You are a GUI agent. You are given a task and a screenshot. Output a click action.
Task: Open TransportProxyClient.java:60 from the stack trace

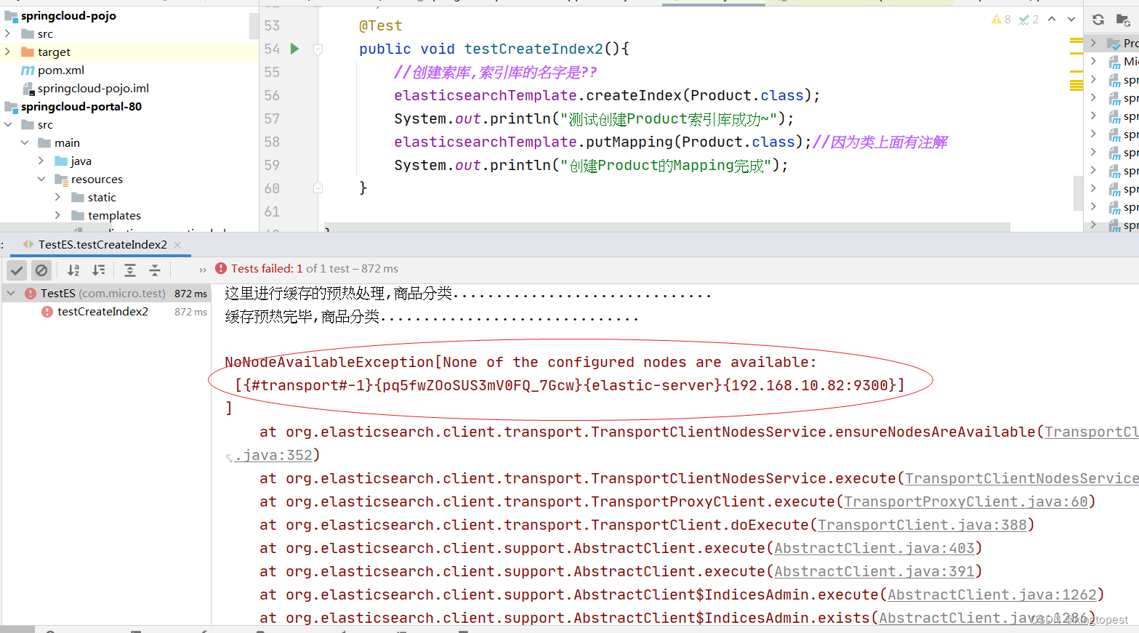click(967, 501)
